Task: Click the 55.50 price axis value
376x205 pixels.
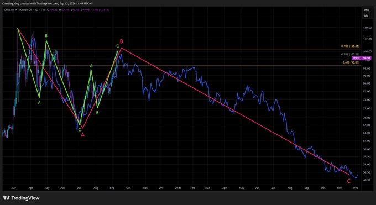Action: click(x=367, y=156)
